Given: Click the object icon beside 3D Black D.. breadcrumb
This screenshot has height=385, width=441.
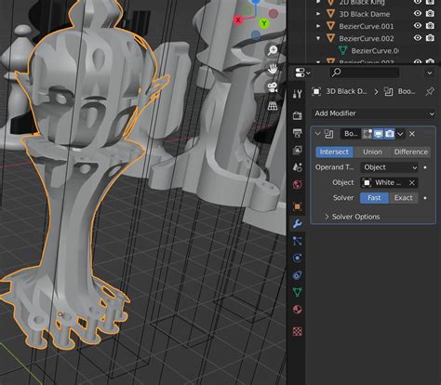Looking at the screenshot, I should point(316,91).
